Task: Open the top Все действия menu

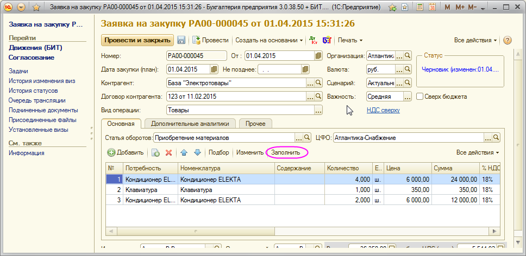Action: point(475,40)
